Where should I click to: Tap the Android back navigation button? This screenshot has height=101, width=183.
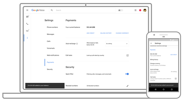click(x=155, y=89)
